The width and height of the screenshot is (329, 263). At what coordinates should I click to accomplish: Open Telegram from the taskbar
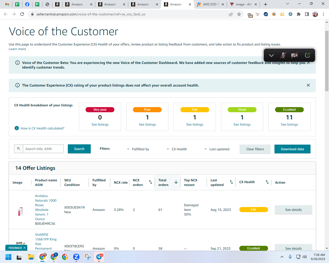99,257
